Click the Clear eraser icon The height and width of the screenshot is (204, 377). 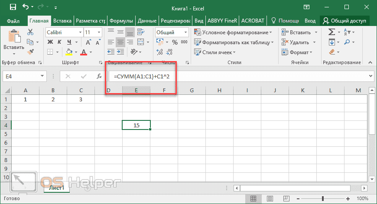[332, 52]
